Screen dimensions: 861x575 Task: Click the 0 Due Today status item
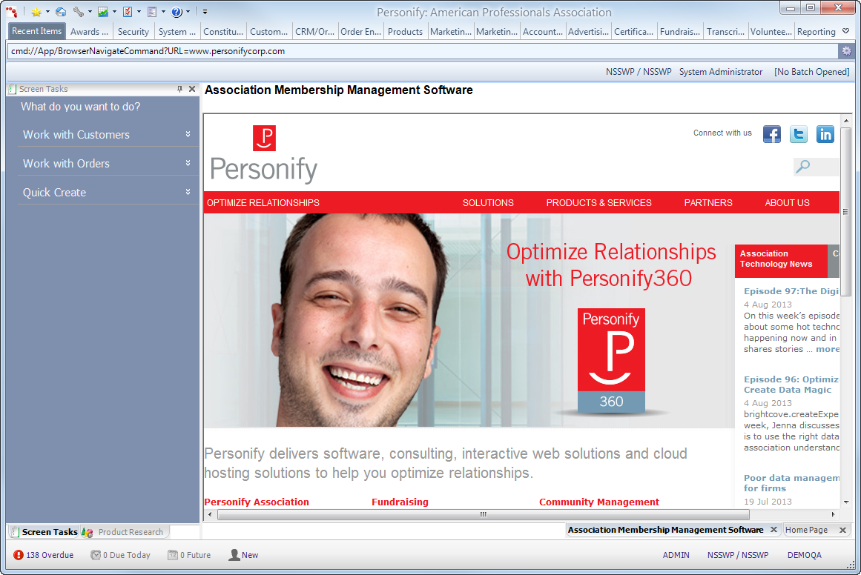click(x=120, y=555)
